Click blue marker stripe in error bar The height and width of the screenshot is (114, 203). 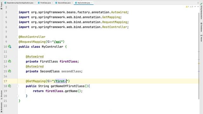[199, 71]
